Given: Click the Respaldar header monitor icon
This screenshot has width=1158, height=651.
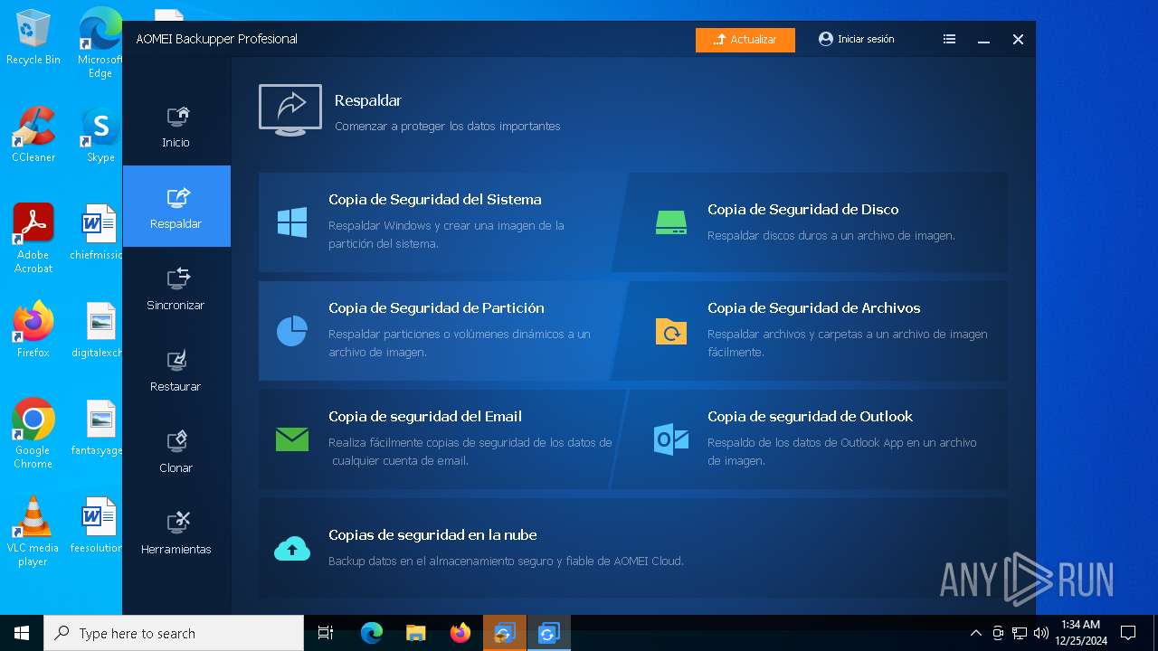Looking at the screenshot, I should pos(290,110).
